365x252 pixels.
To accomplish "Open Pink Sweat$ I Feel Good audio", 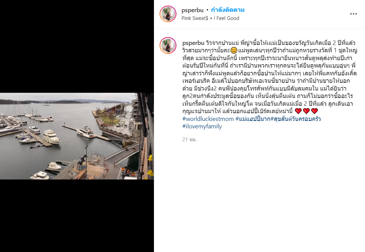I will click(x=210, y=18).
